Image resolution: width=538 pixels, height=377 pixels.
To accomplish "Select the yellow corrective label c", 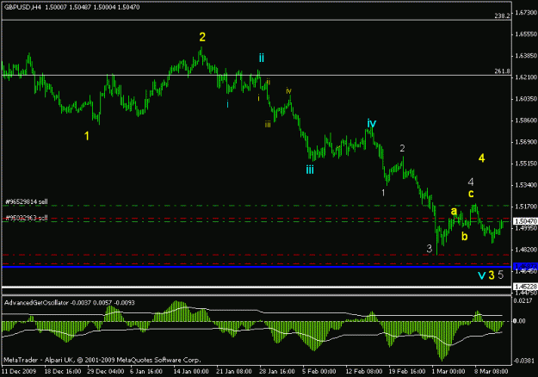I will [471, 194].
